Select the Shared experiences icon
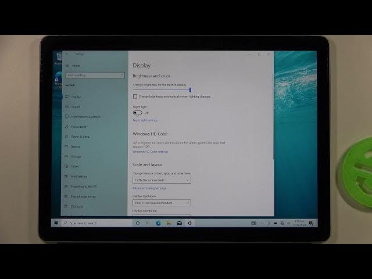Viewport: 372px width, 279px height. pos(66,196)
